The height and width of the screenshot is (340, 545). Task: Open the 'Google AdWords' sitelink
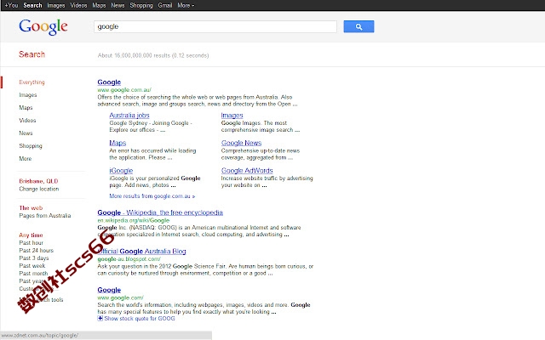247,171
